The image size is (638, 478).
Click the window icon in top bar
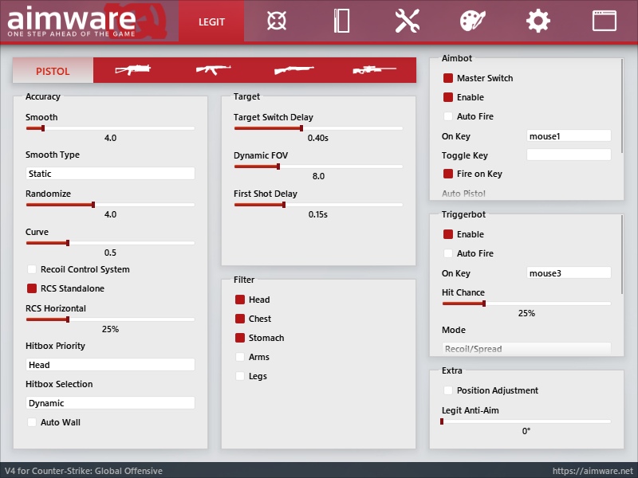604,22
